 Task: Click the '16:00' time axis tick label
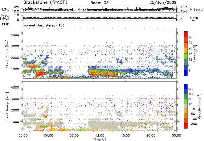125,136
